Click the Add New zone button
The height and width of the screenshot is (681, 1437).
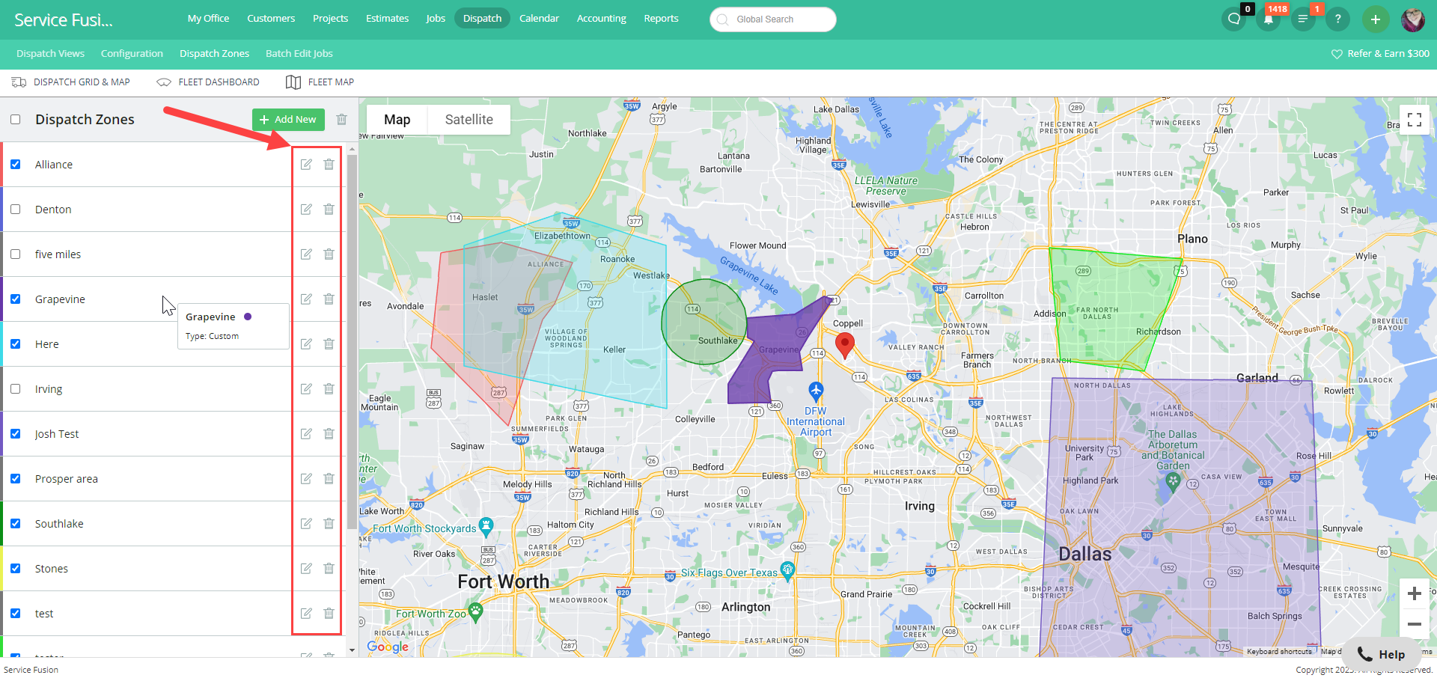[x=288, y=120]
